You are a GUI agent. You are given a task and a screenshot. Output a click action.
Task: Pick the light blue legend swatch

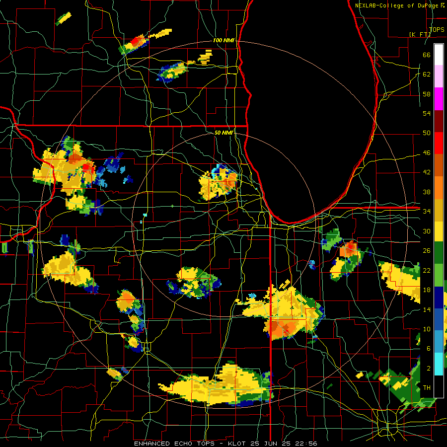pyautogui.click(x=439, y=341)
